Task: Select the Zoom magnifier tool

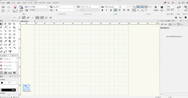Action: coord(14,24)
